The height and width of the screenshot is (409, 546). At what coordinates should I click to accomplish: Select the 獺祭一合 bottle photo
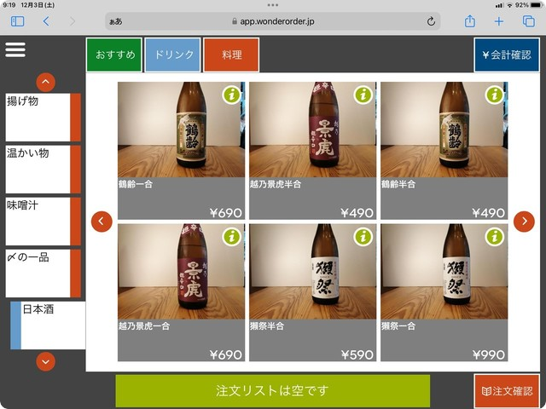pyautogui.click(x=444, y=272)
